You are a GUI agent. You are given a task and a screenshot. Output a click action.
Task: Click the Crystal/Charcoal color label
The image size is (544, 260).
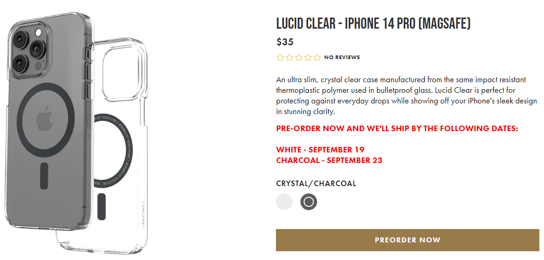(316, 183)
